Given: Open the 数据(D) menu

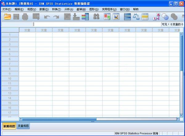Looking at the screenshot, I should [44, 9].
